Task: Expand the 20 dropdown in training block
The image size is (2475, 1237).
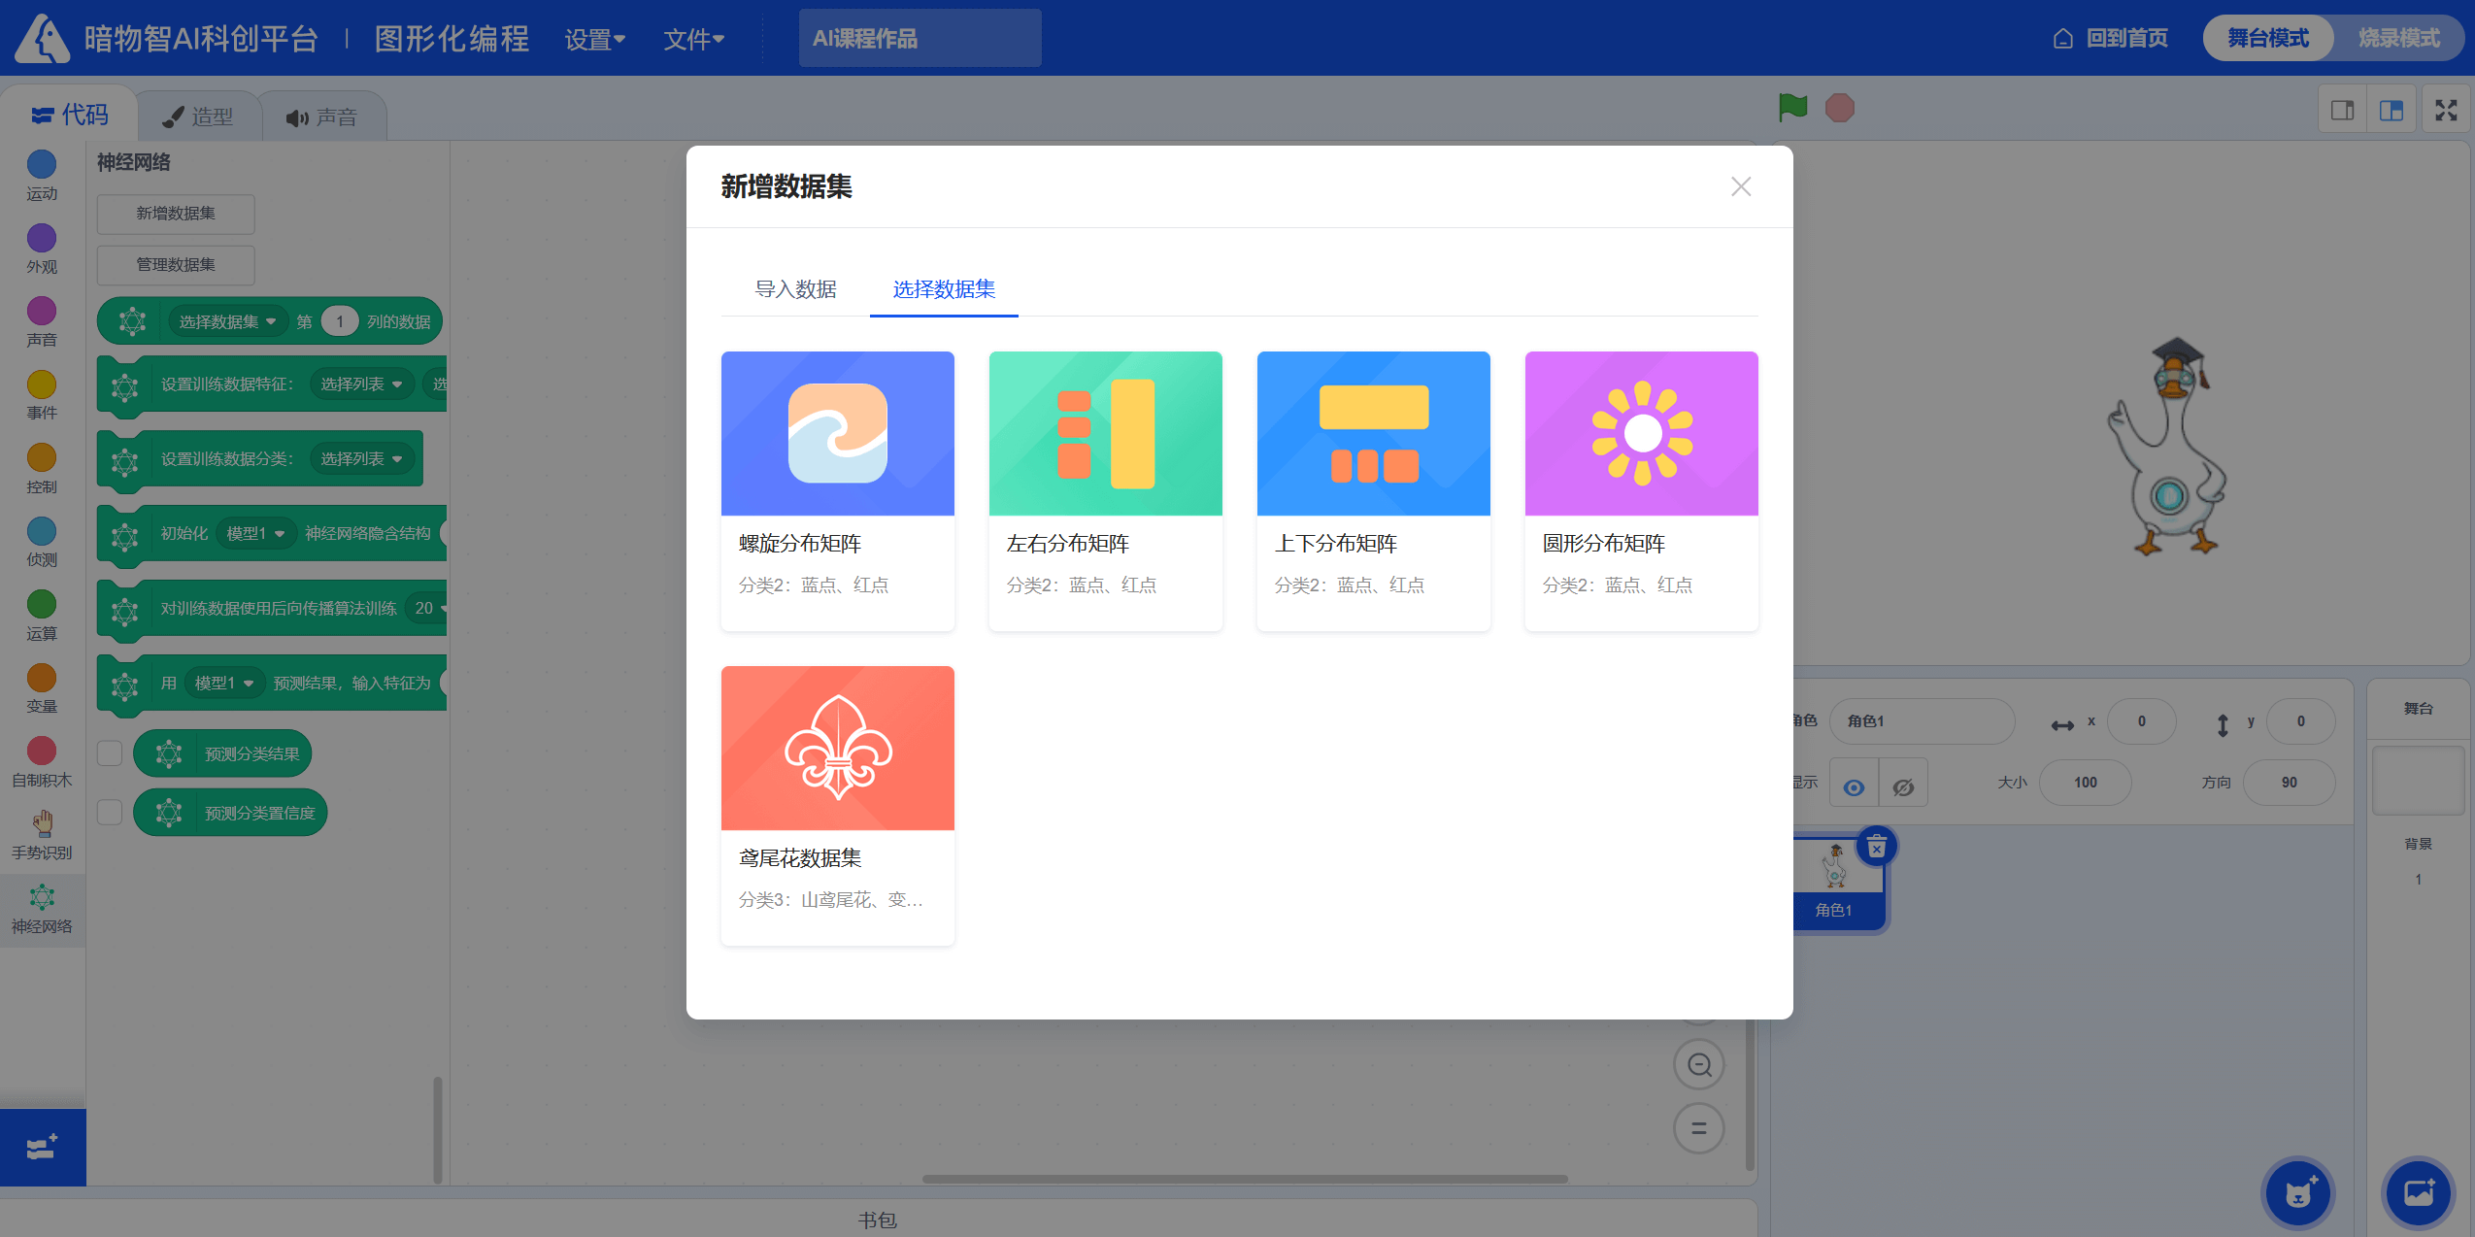Action: (x=427, y=608)
